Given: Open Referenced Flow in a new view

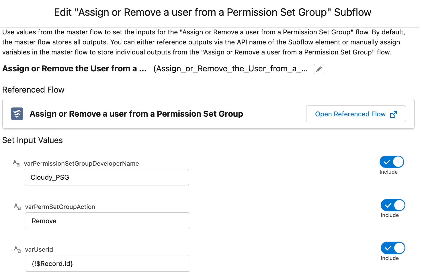Looking at the screenshot, I should [350, 114].
